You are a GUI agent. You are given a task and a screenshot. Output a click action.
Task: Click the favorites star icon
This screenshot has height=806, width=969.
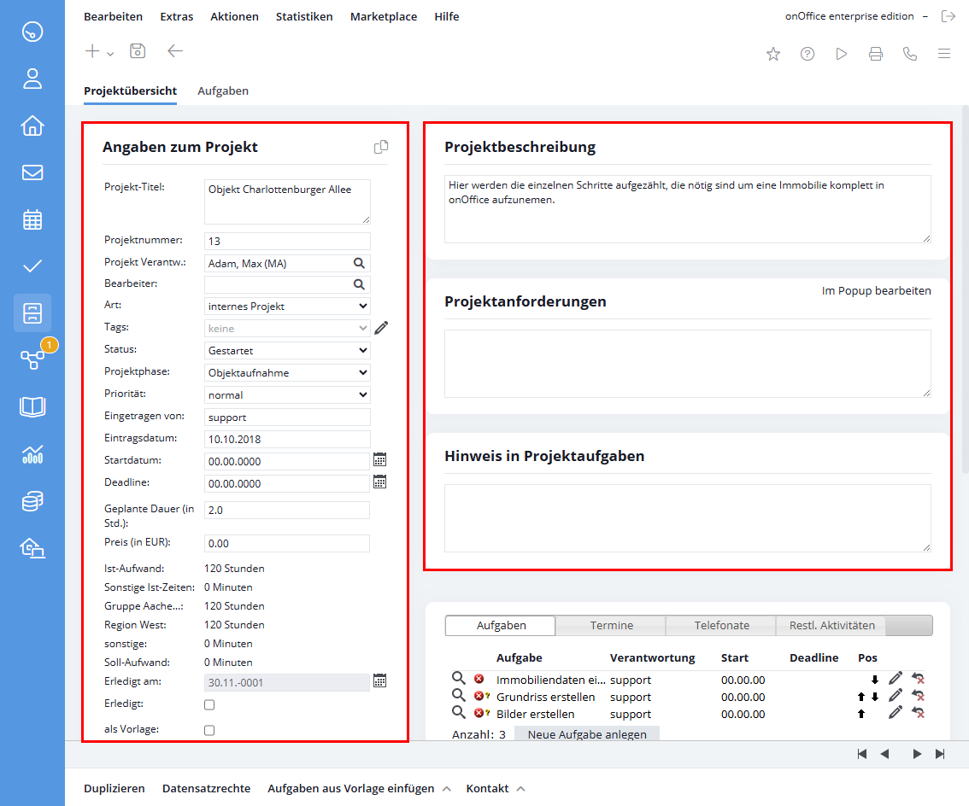(x=772, y=54)
